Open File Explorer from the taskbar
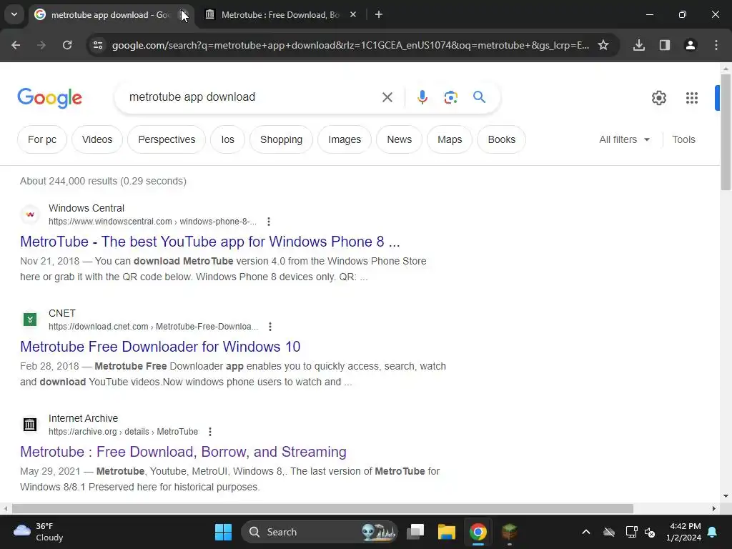 pyautogui.click(x=446, y=532)
